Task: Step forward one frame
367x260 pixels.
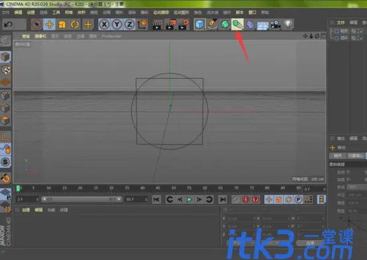Action: 199,200
